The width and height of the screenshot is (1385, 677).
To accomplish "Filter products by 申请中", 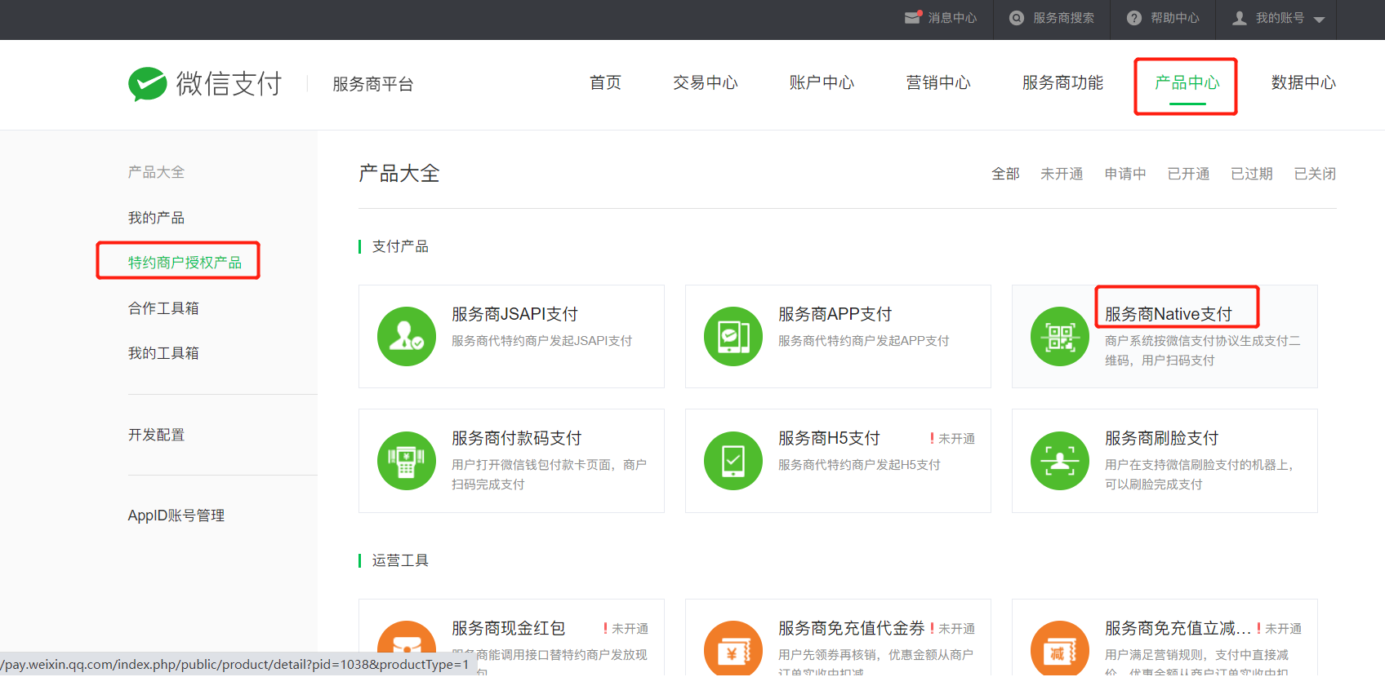I will (x=1125, y=174).
